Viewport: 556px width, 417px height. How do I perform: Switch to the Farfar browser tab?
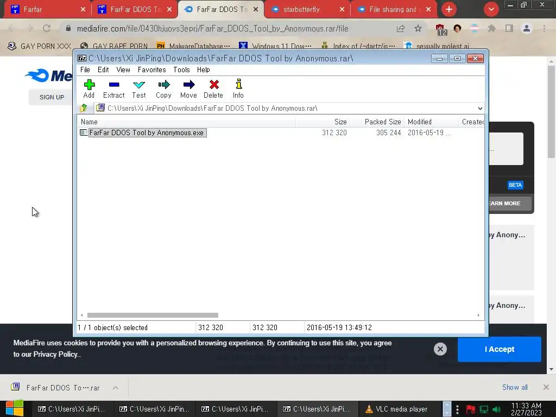(48, 9)
